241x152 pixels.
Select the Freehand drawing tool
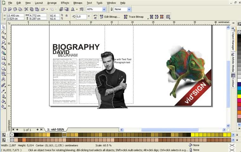click(x=3, y=48)
